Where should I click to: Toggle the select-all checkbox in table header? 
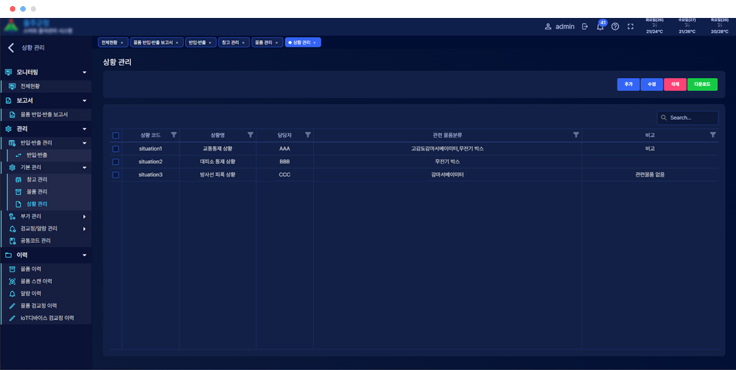point(115,135)
